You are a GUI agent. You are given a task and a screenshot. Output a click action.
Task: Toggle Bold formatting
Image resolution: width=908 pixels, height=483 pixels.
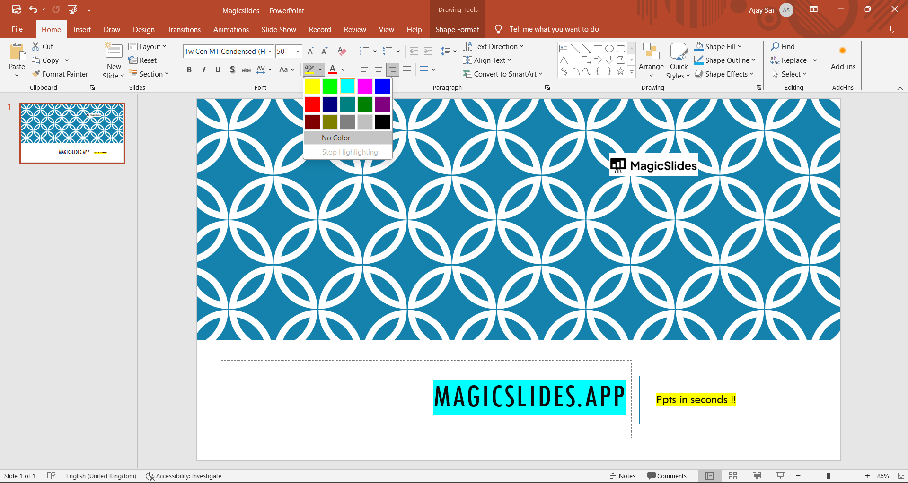(x=189, y=69)
